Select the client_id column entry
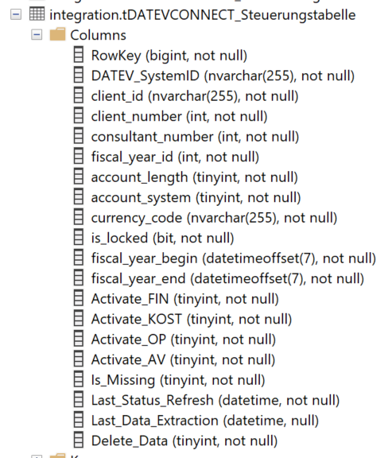Image resolution: width=392 pixels, height=458 pixels. pos(195,96)
